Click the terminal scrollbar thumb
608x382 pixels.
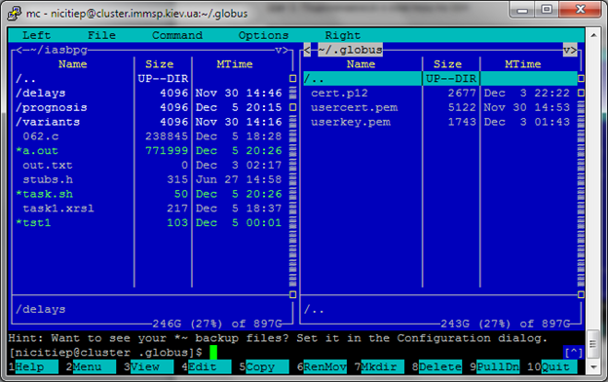(593, 344)
